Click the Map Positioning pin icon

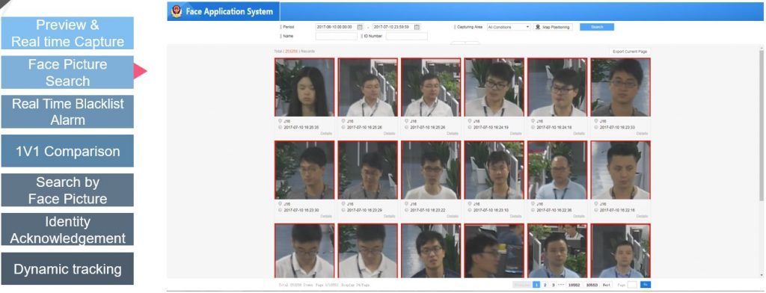[538, 28]
